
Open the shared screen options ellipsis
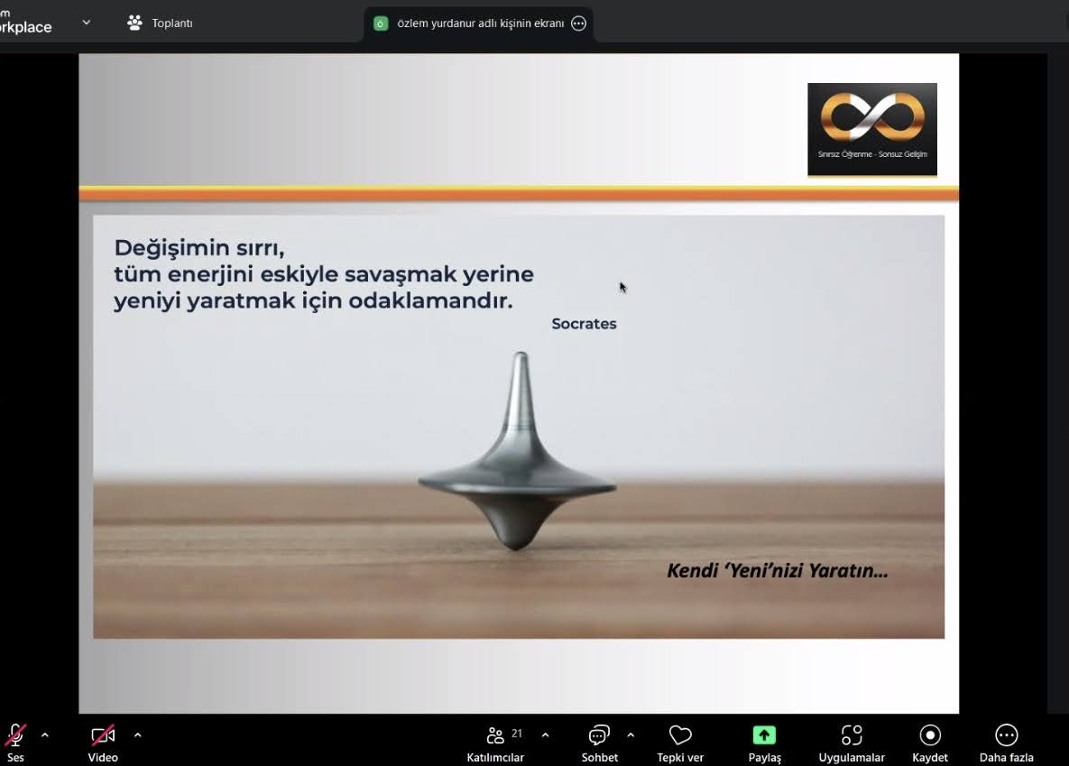(x=579, y=23)
